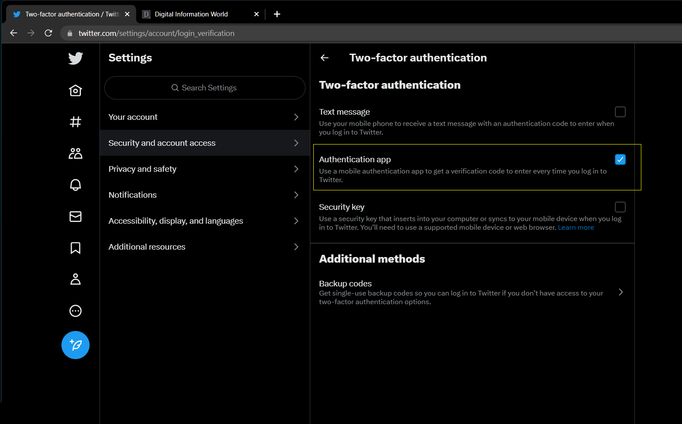Click browser forward arrow
This screenshot has height=424, width=682.
(x=31, y=33)
